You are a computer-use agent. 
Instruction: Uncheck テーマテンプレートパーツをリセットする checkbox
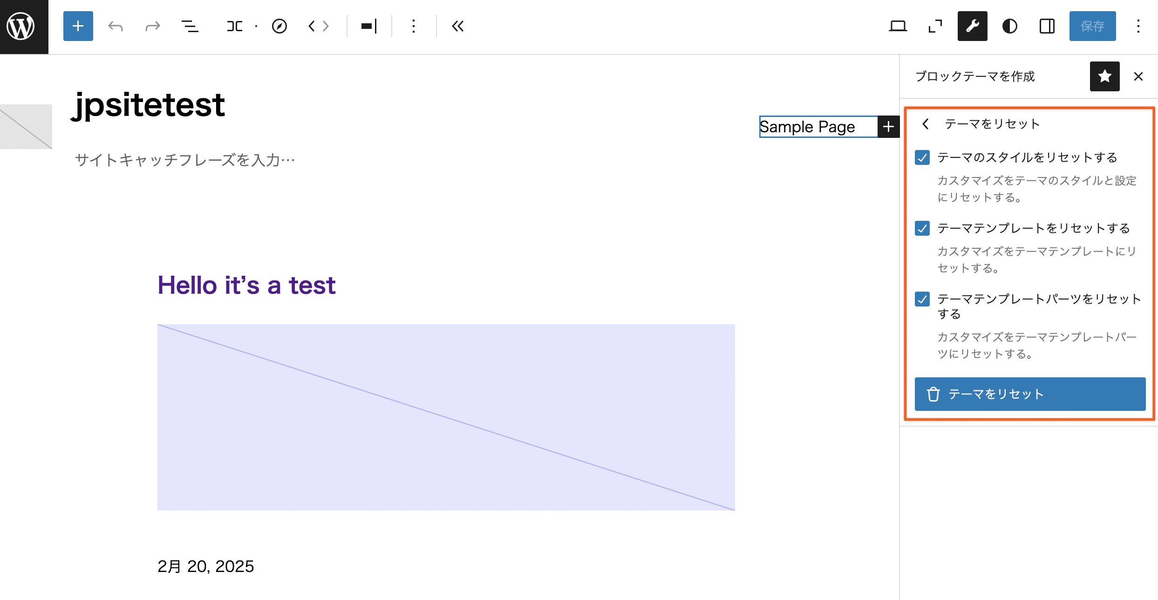tap(922, 299)
